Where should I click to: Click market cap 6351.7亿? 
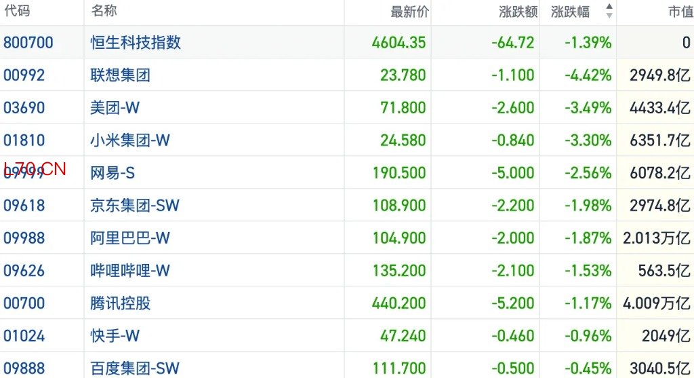(660, 140)
